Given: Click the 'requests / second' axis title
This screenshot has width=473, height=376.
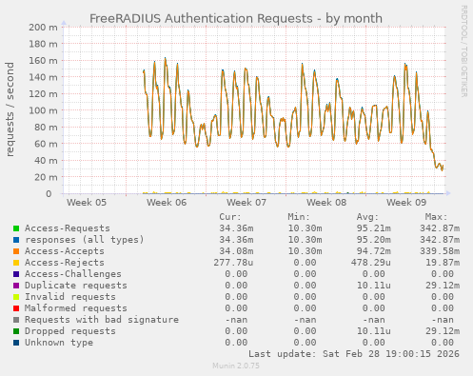Looking at the screenshot, I should [10, 109].
